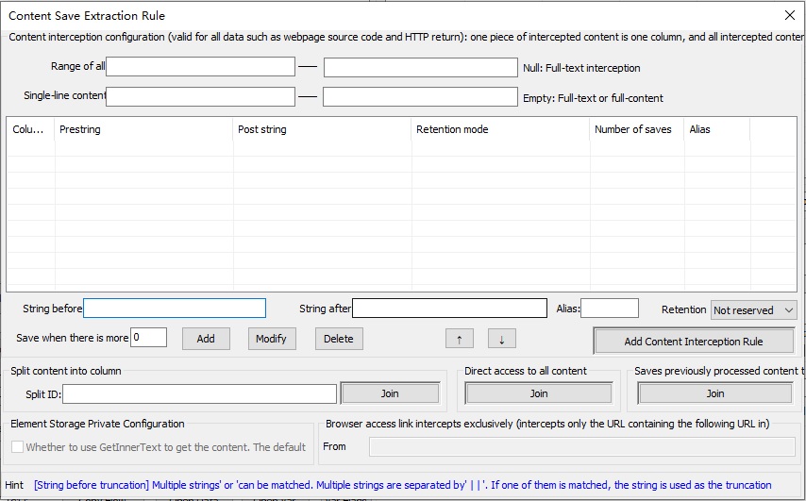806x501 pixels.
Task: Close the Content Save Extraction Rule dialog
Action: pos(790,15)
